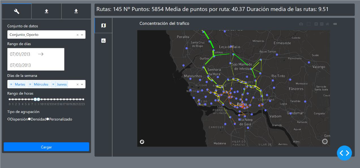Click hour 15 on Rango de horas slider
The image size is (360, 168).
pyautogui.click(x=58, y=99)
